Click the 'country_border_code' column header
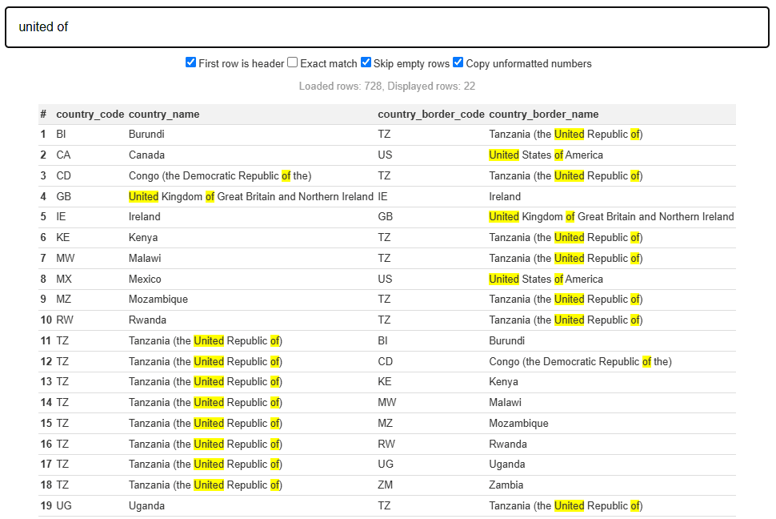This screenshot has height=519, width=776. 431,114
